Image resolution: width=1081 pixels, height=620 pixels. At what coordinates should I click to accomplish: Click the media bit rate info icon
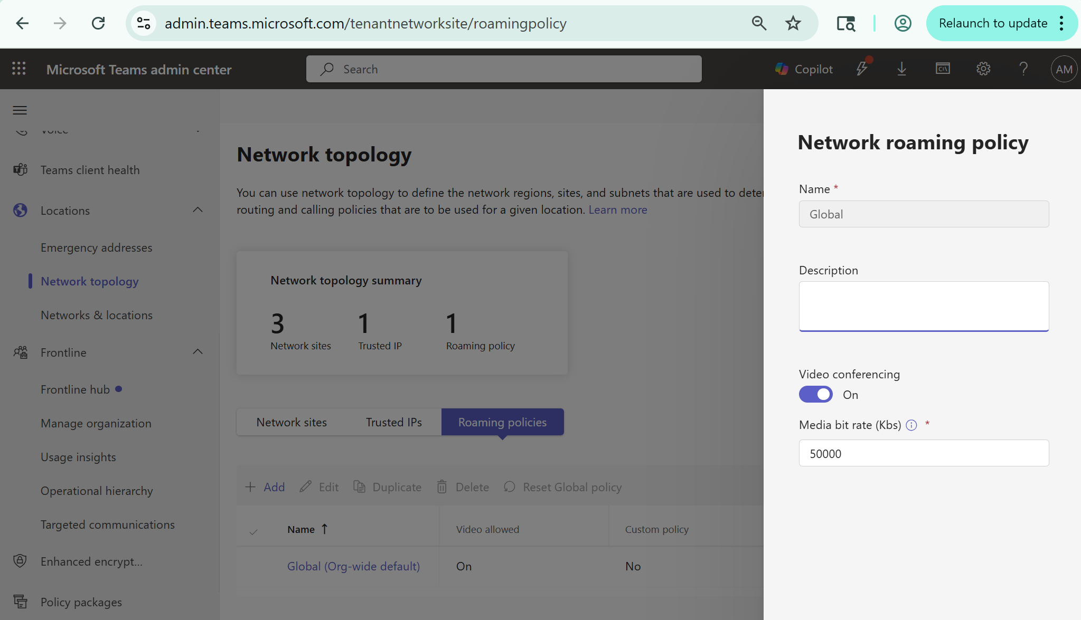coord(911,425)
